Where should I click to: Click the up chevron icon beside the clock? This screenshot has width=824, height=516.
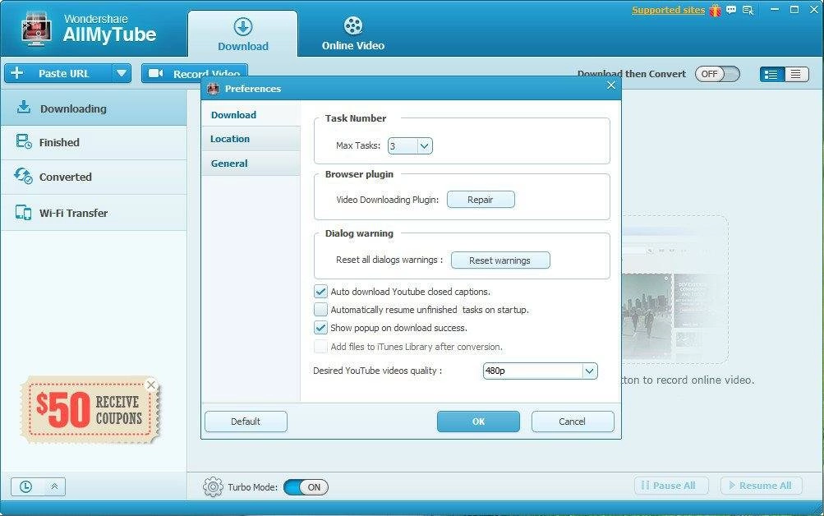coord(54,486)
